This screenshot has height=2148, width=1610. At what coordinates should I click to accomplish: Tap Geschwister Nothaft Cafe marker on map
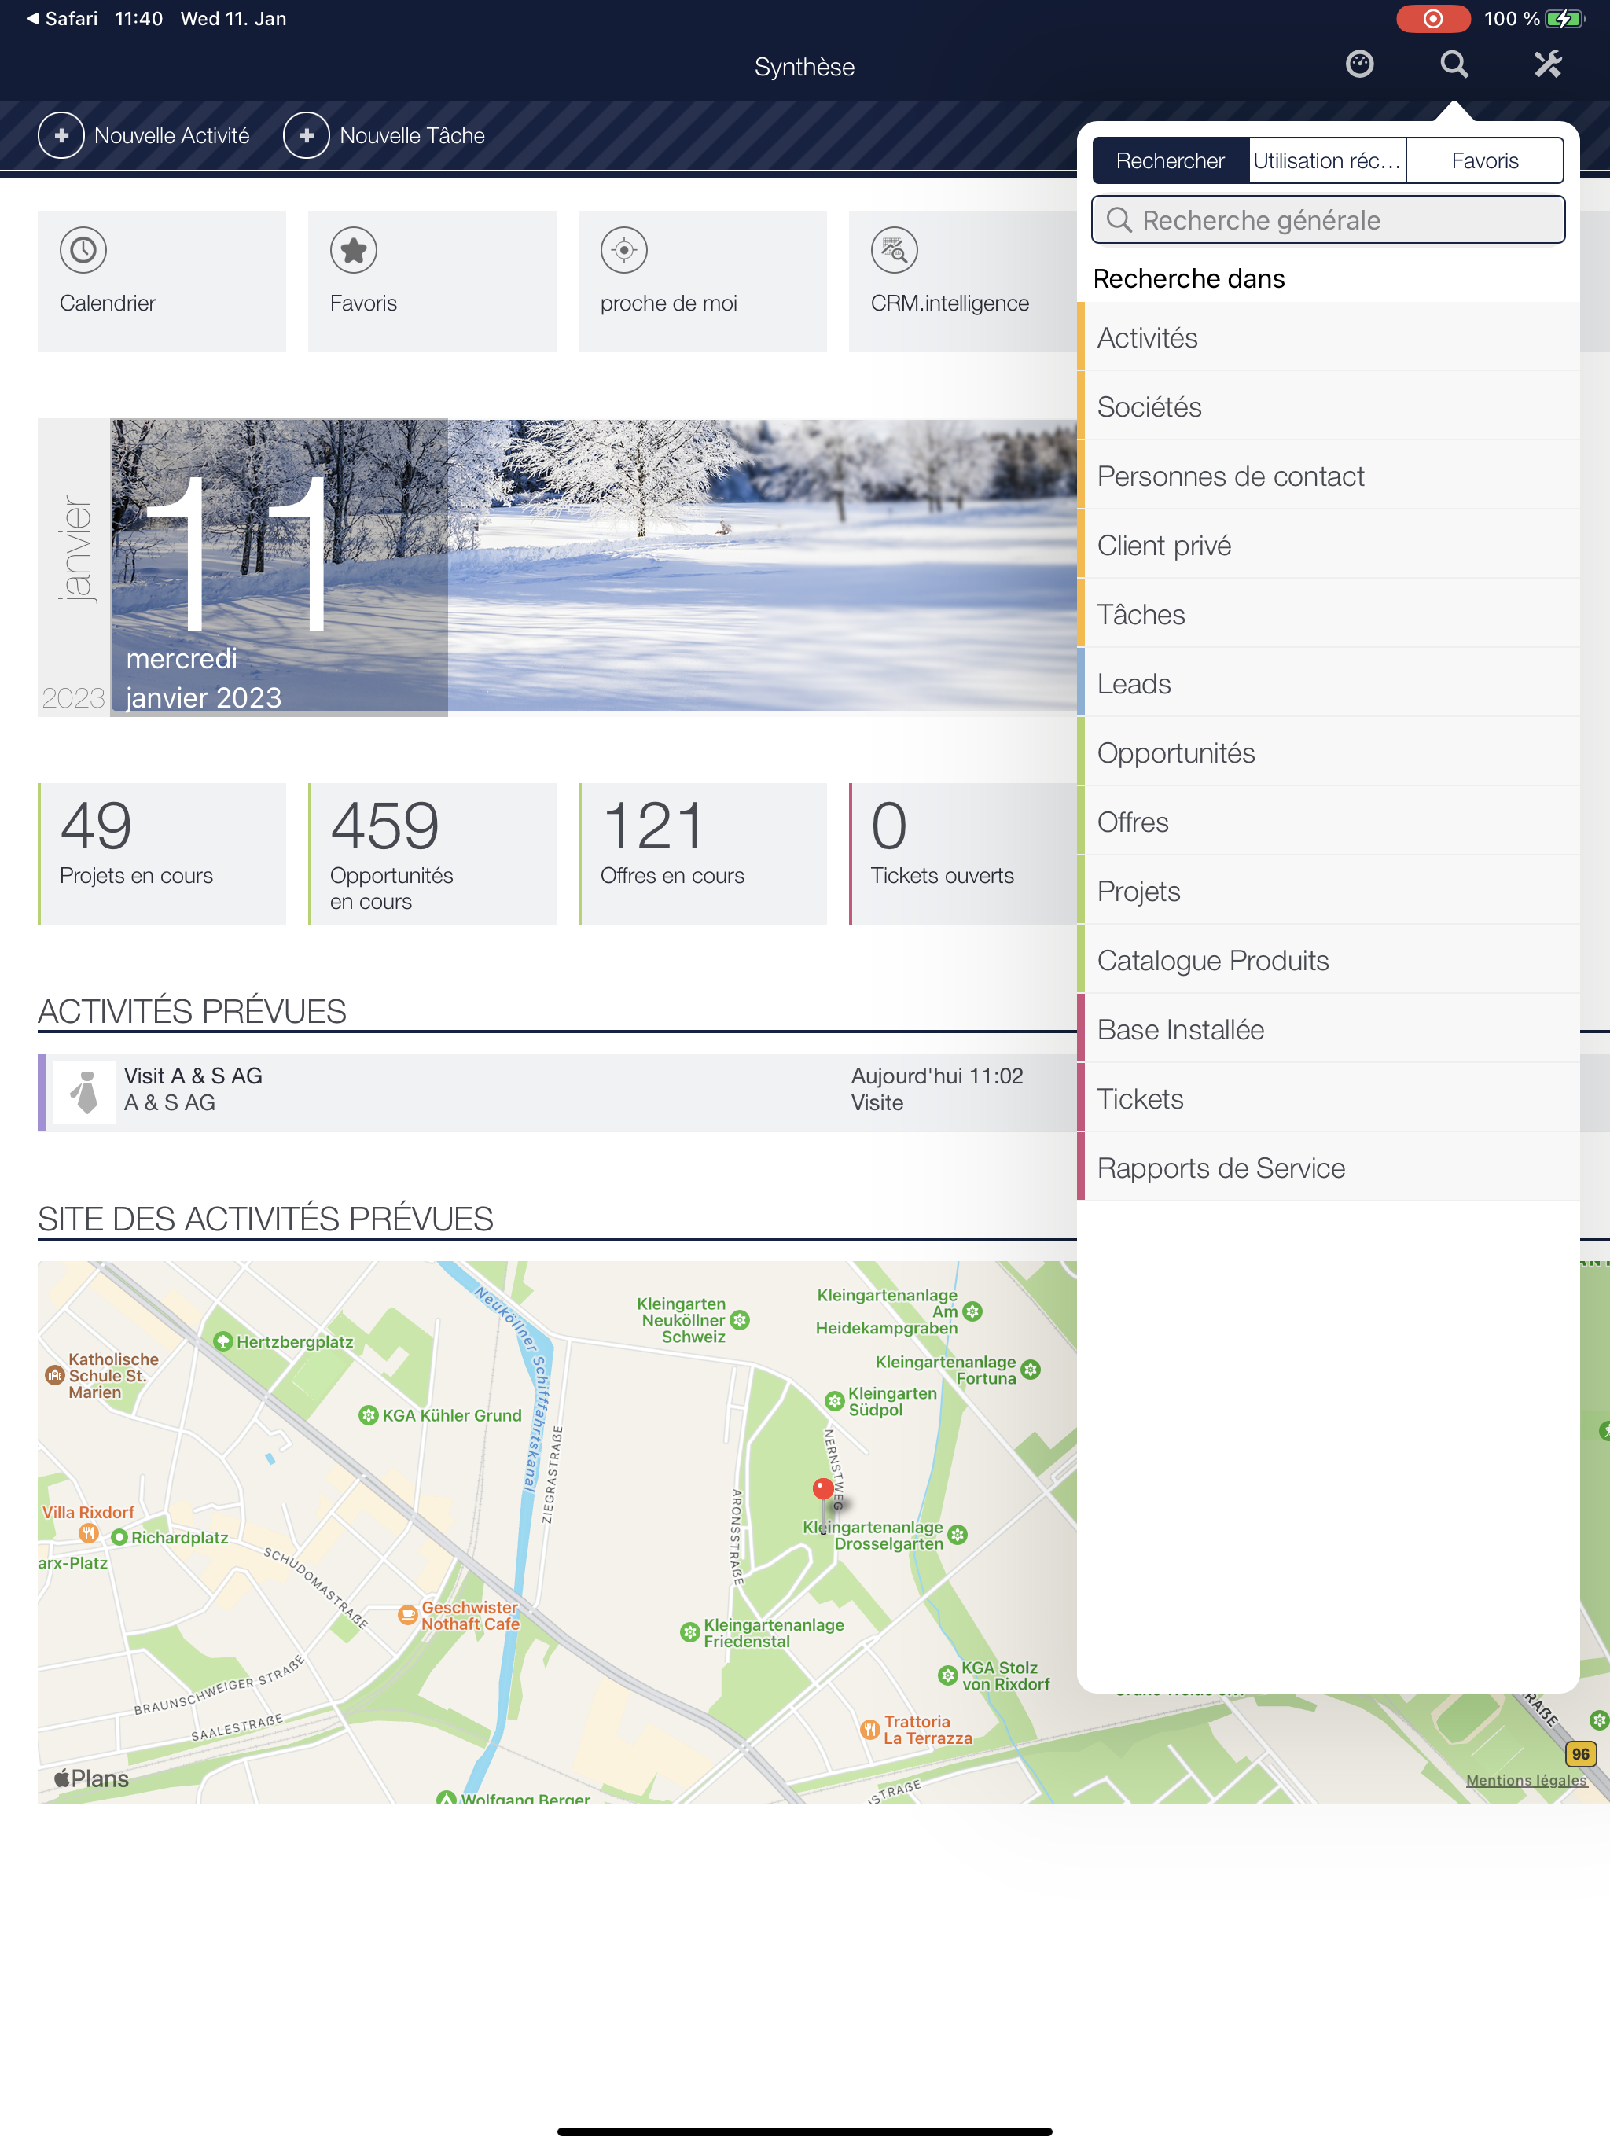408,1615
